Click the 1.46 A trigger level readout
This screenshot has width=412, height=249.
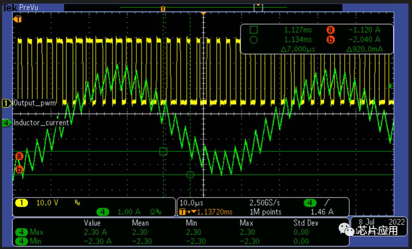[x=322, y=212]
